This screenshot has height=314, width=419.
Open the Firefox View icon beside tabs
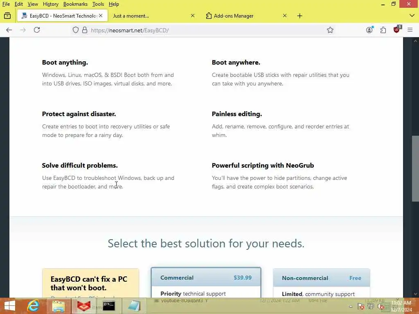(x=7, y=16)
